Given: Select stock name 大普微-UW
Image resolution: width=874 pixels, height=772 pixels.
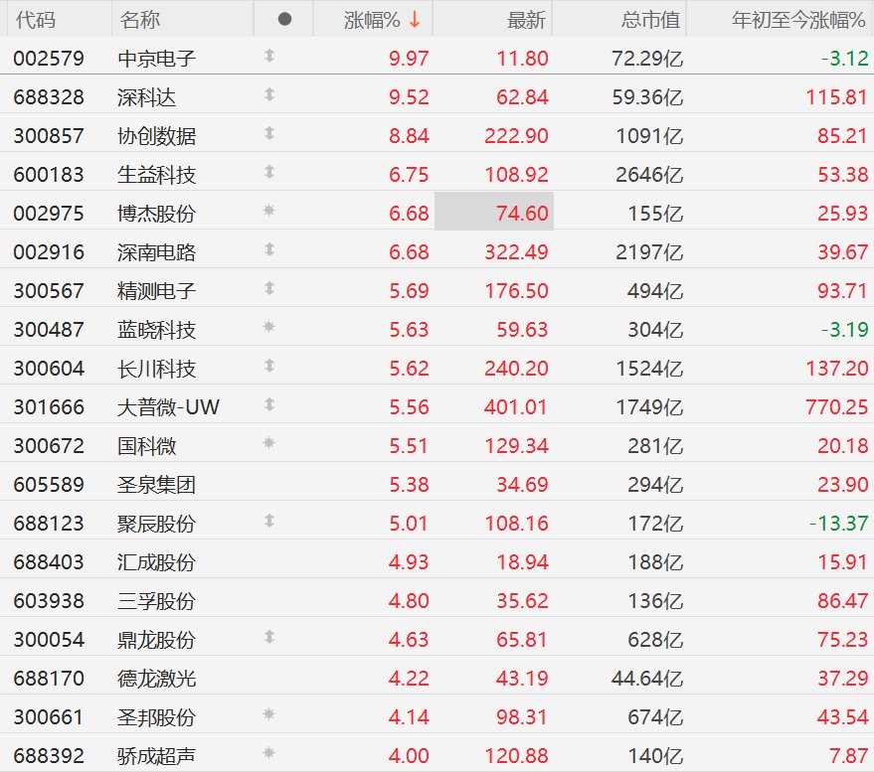Looking at the screenshot, I should click(x=168, y=407).
